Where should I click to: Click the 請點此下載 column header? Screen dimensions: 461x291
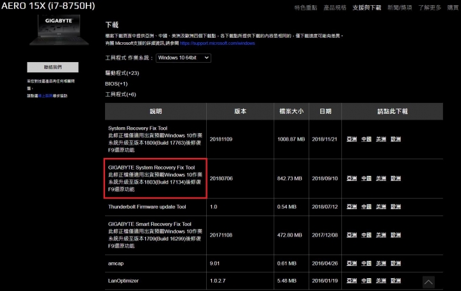392,111
